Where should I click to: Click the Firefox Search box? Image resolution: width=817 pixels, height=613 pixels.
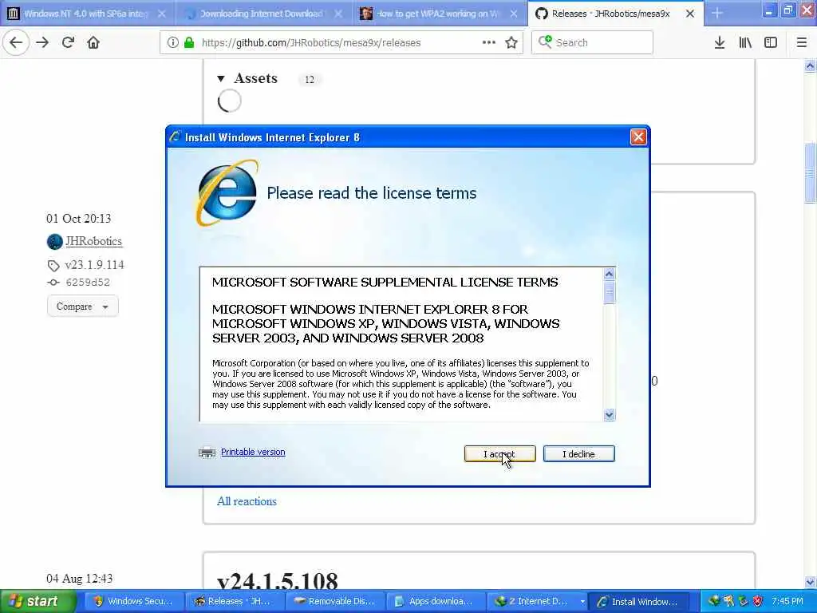[x=592, y=43]
